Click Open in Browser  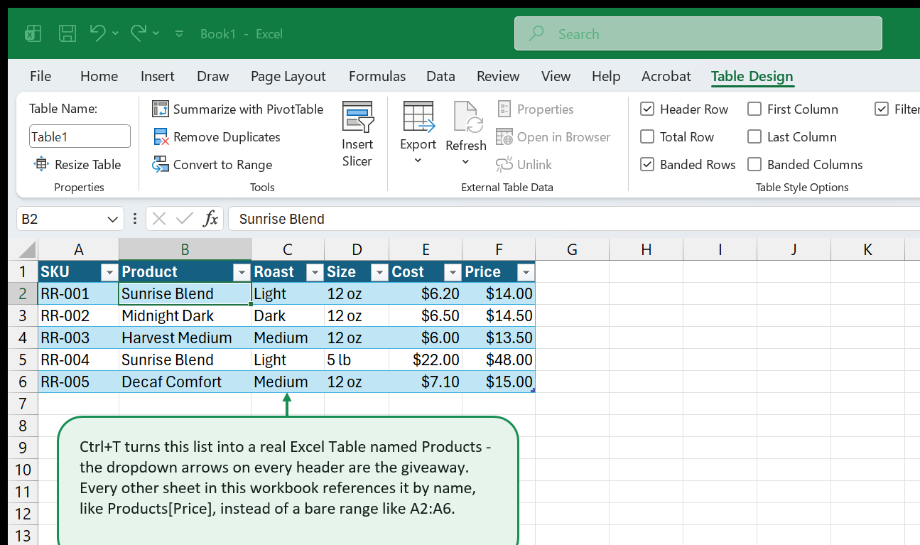553,137
